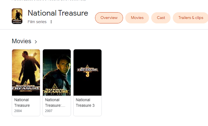
Task: Open the three-dot more options menu
Action: tap(51, 22)
